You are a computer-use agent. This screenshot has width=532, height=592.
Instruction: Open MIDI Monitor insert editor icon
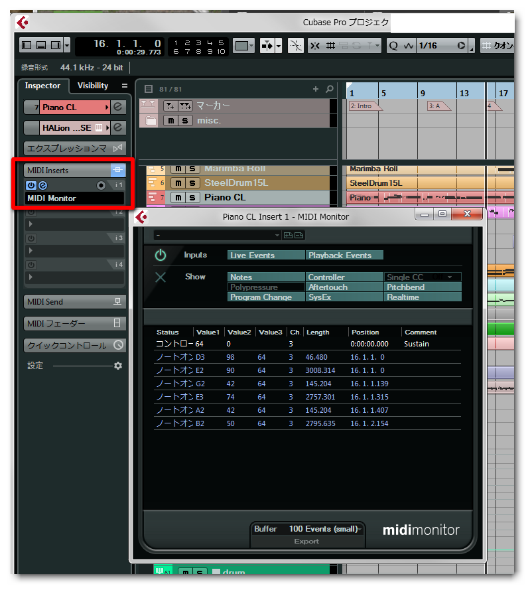pos(42,185)
